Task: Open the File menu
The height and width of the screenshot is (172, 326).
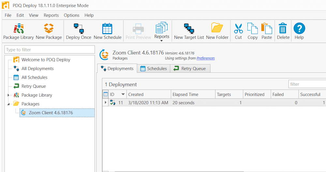Action: tap(8, 15)
